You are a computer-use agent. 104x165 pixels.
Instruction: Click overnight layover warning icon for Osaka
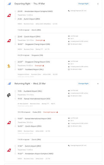coord(57,112)
